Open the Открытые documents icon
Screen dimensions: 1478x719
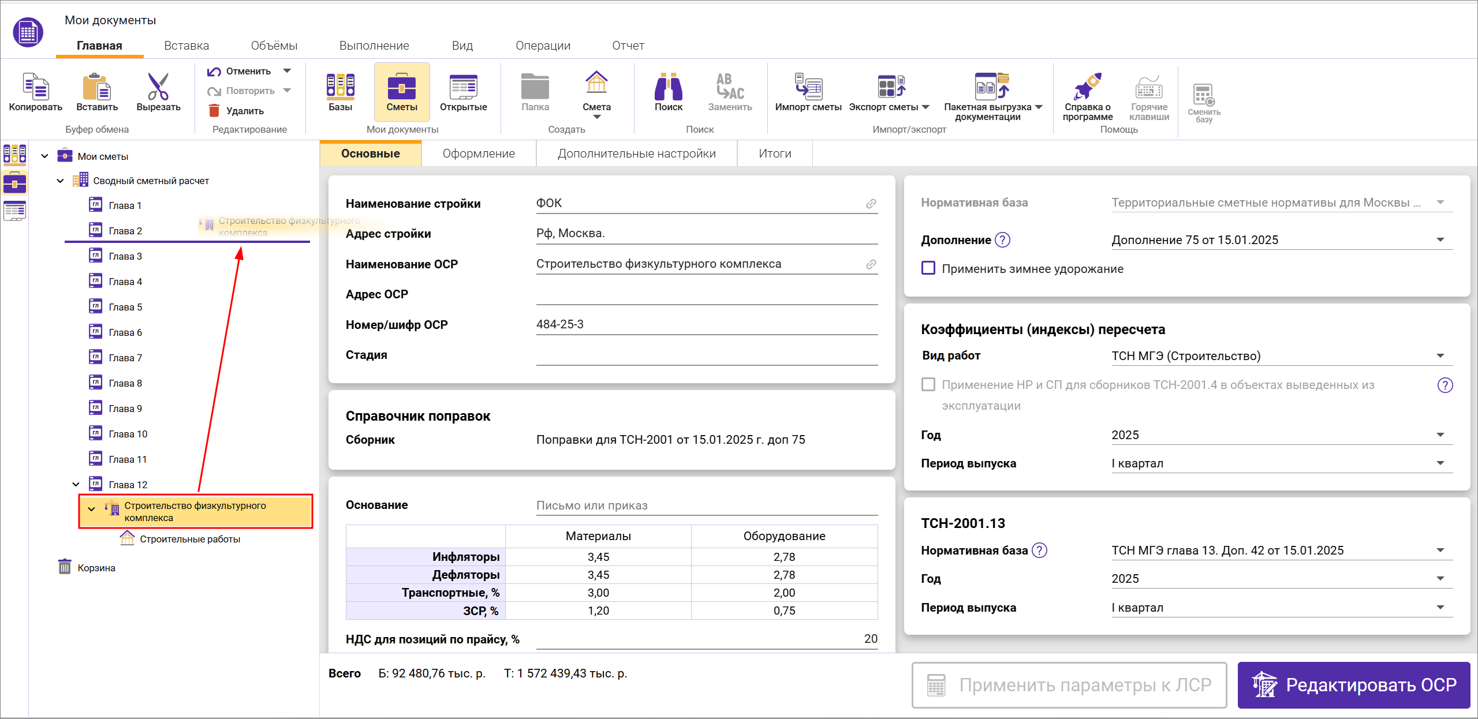(x=463, y=87)
